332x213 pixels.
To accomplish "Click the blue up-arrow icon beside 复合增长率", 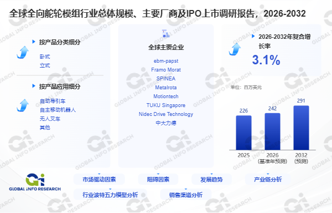I will [x=235, y=49].
